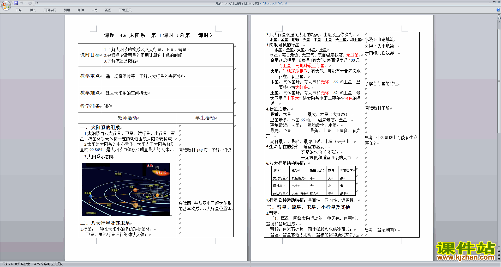
Task: Click the heading 二、八大行星及其卫星
Action: pyautogui.click(x=105, y=223)
